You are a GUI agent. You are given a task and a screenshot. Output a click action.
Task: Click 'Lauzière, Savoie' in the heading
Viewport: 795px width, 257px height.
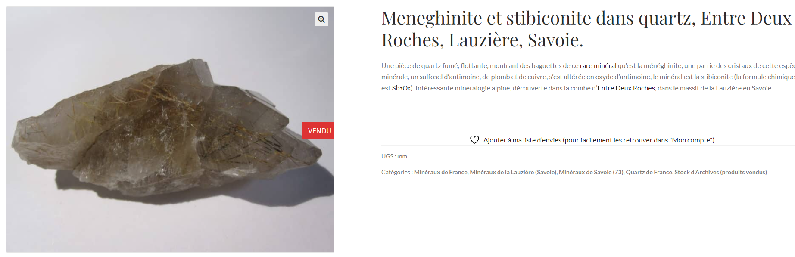tap(516, 40)
